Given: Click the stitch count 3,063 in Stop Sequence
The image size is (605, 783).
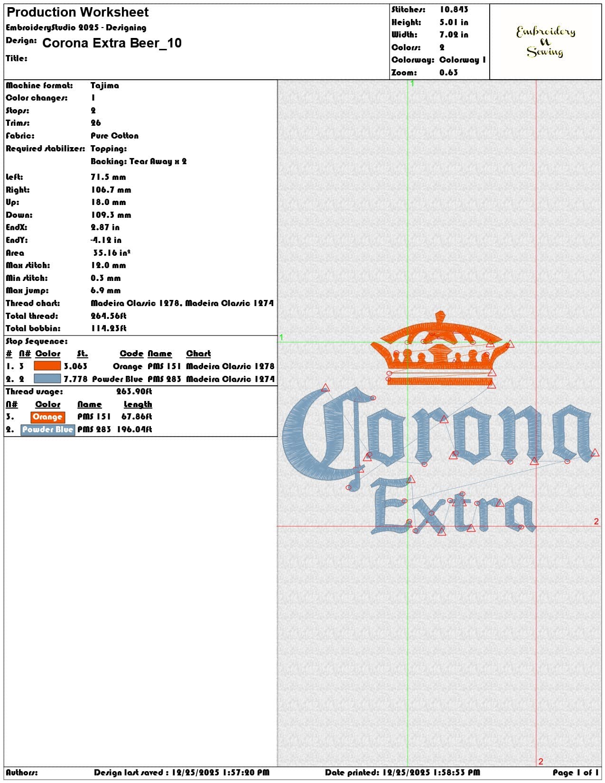Looking at the screenshot, I should [75, 366].
